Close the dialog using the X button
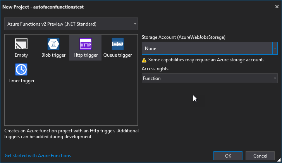This screenshot has height=163, width=282. pos(277,7)
